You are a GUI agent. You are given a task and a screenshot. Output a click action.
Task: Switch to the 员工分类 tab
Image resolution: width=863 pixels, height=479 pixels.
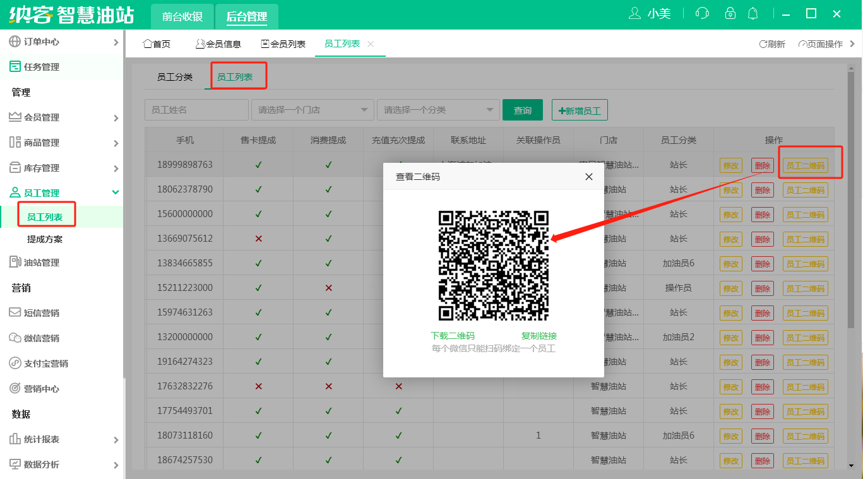(x=175, y=77)
